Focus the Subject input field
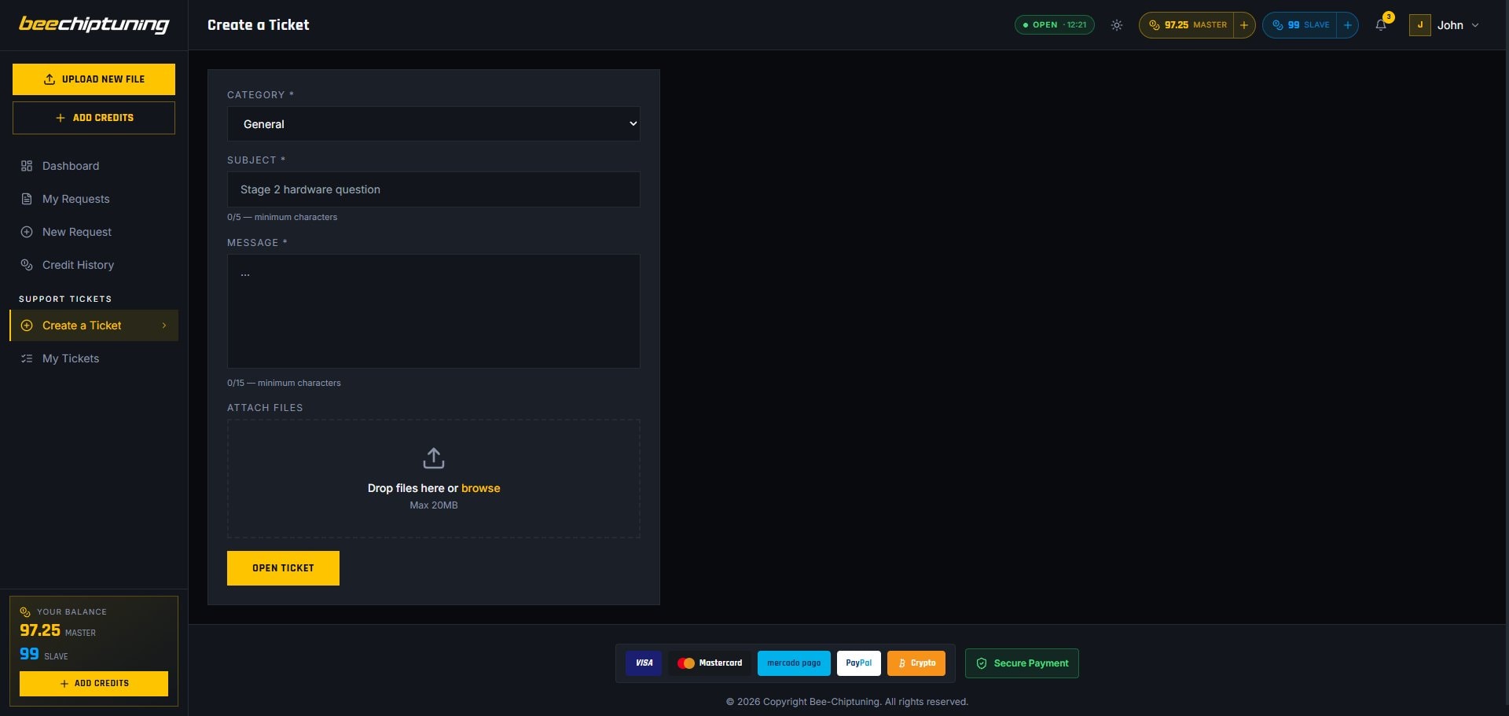This screenshot has width=1509, height=716. point(433,189)
